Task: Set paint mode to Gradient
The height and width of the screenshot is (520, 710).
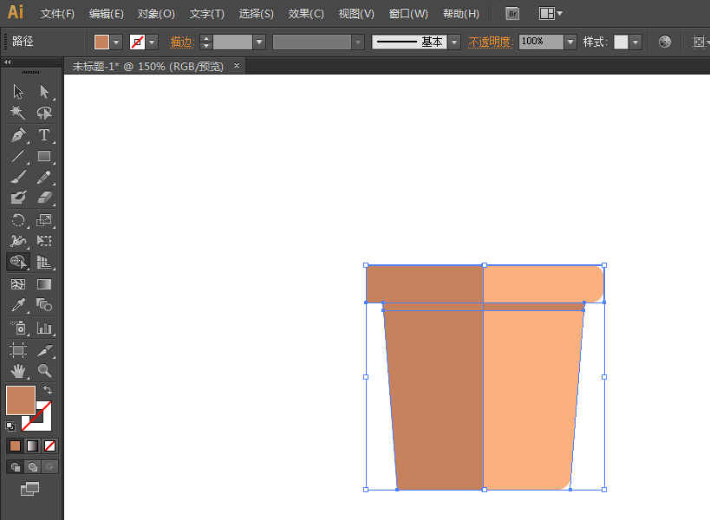Action: (32, 446)
